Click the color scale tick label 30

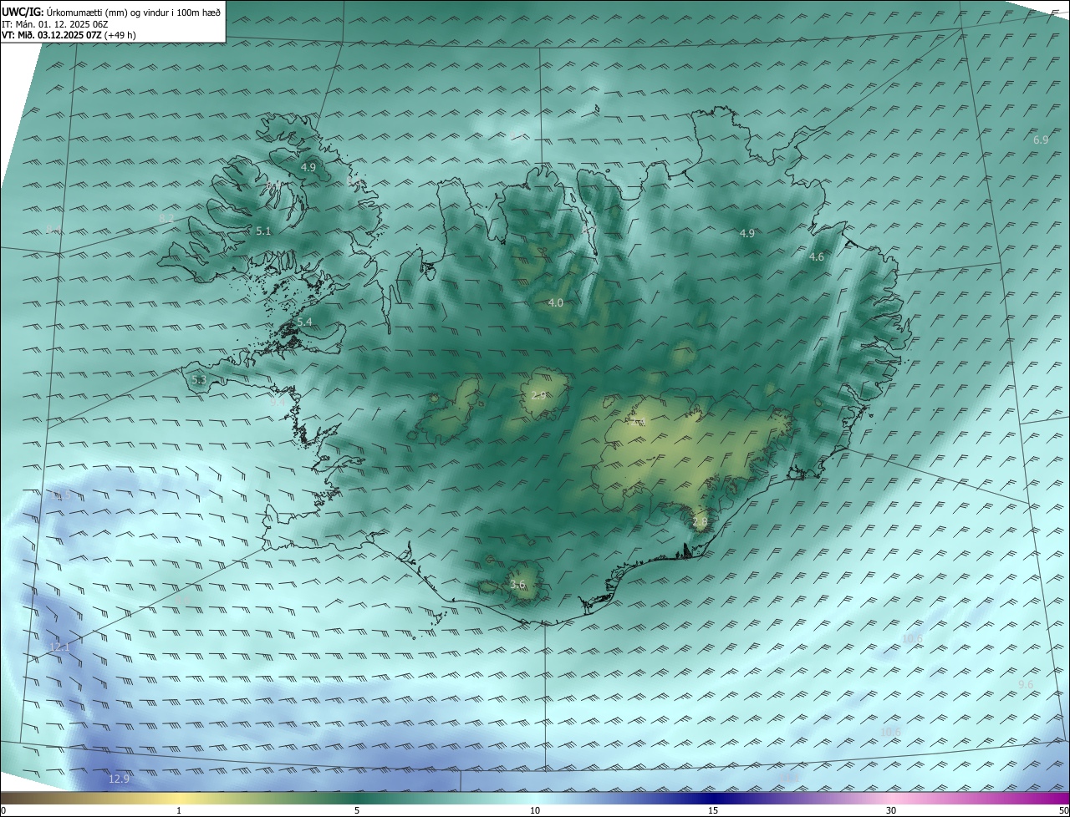click(x=891, y=810)
